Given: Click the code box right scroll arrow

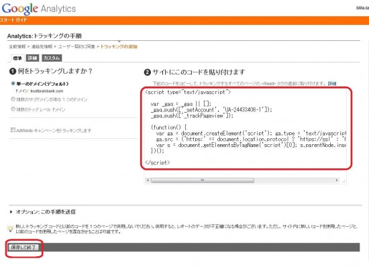Looking at the screenshot, I should (337, 180).
